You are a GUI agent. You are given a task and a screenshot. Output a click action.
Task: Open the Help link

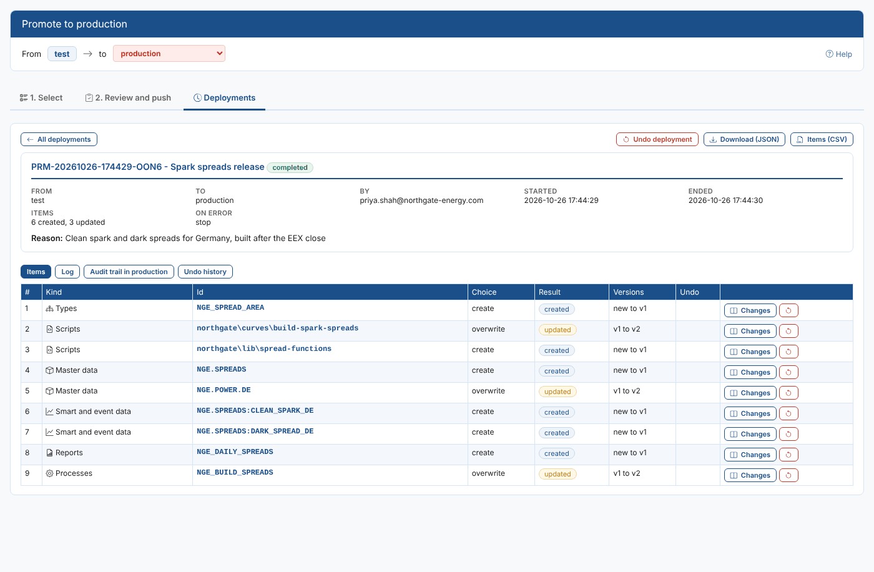click(838, 54)
